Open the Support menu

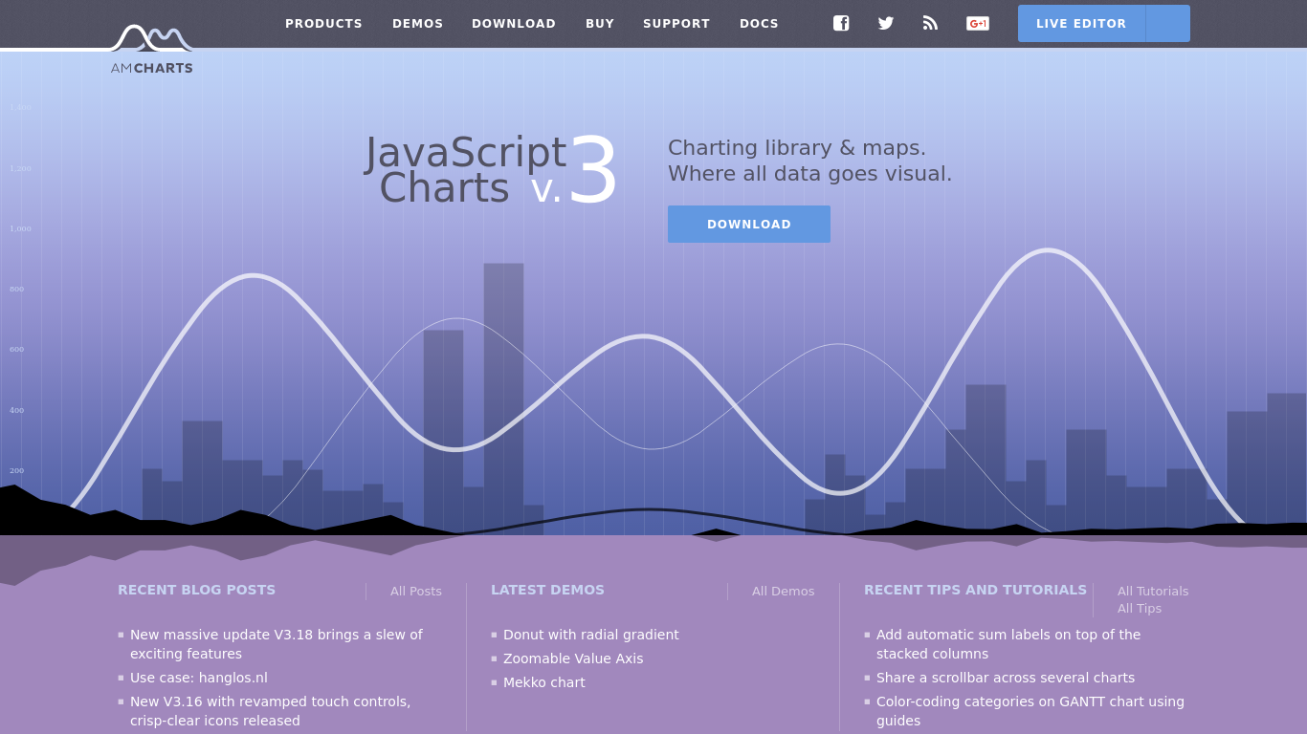[x=676, y=24]
